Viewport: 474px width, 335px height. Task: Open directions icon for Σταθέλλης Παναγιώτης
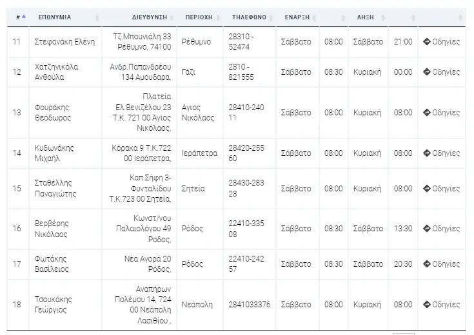pyautogui.click(x=426, y=189)
